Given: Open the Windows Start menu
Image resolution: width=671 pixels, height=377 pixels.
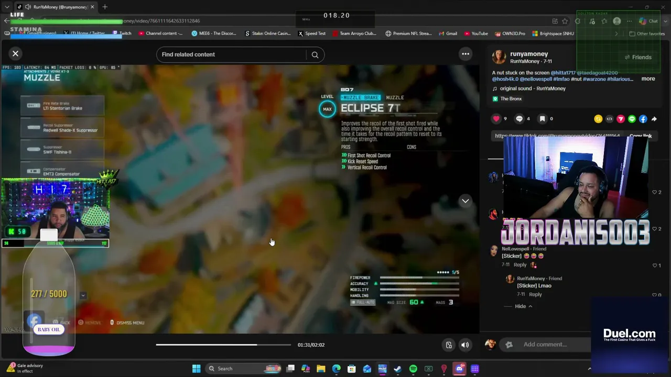Looking at the screenshot, I should pos(196,369).
